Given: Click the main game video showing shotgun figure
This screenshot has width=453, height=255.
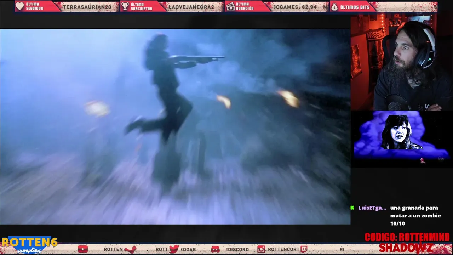Looking at the screenshot, I should point(175,126).
